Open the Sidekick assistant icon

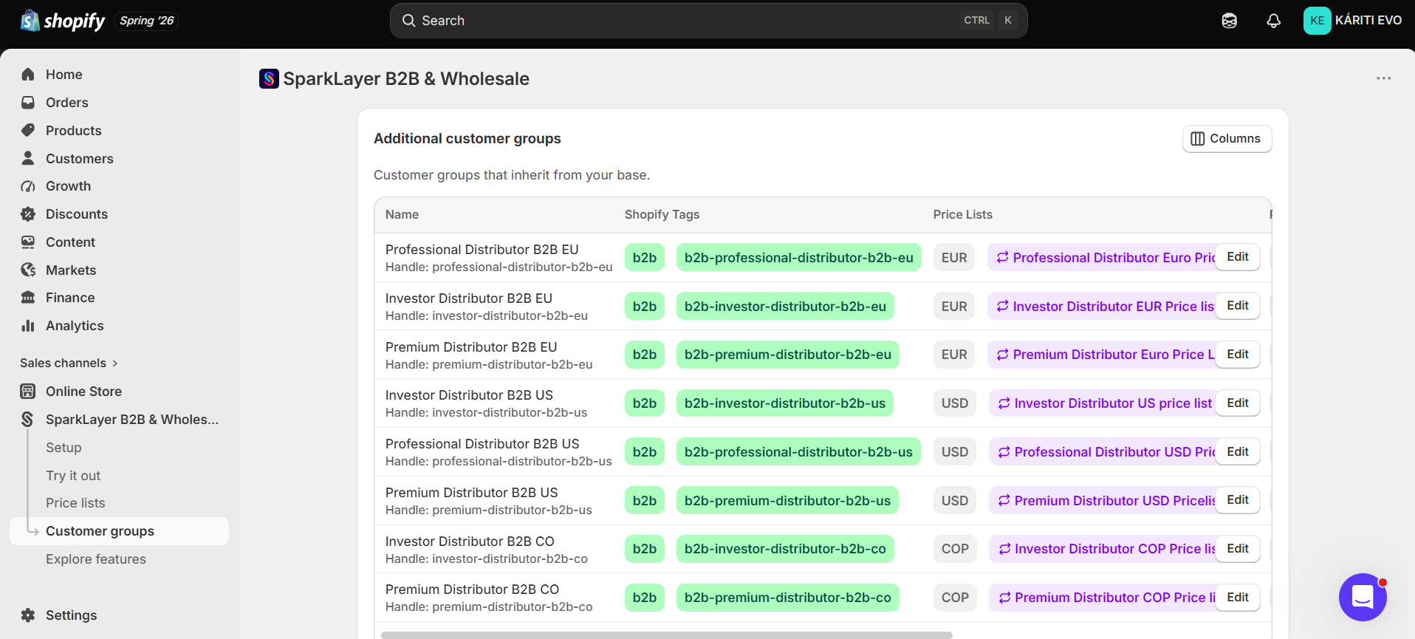(1230, 21)
